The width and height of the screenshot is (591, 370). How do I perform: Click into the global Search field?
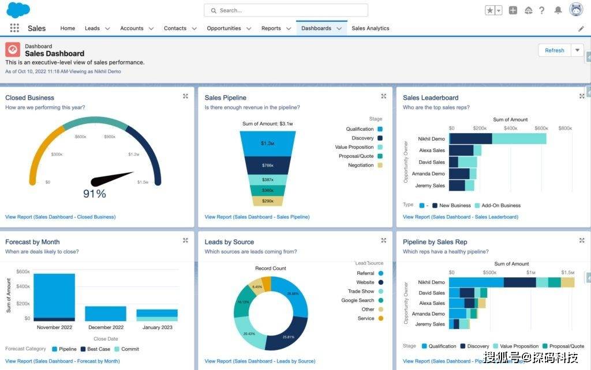[286, 10]
